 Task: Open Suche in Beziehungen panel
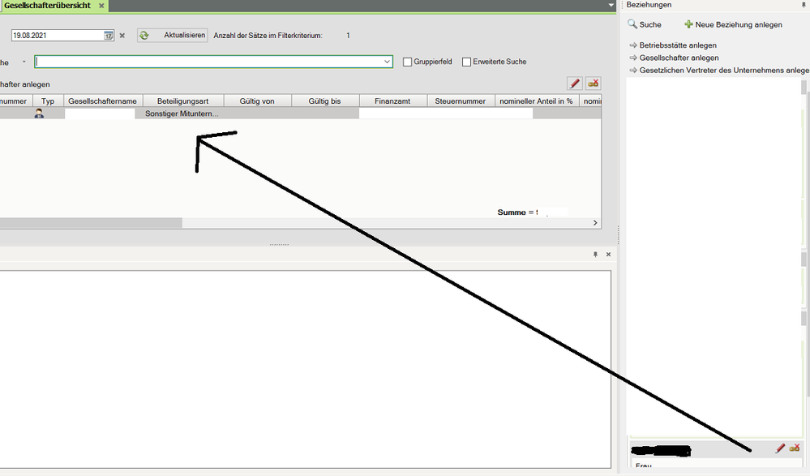[x=644, y=24]
